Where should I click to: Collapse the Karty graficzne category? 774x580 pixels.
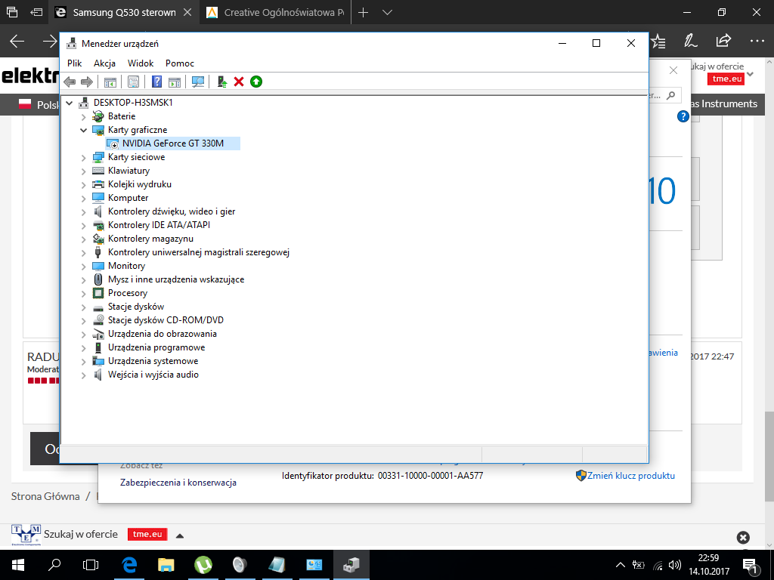pos(83,130)
